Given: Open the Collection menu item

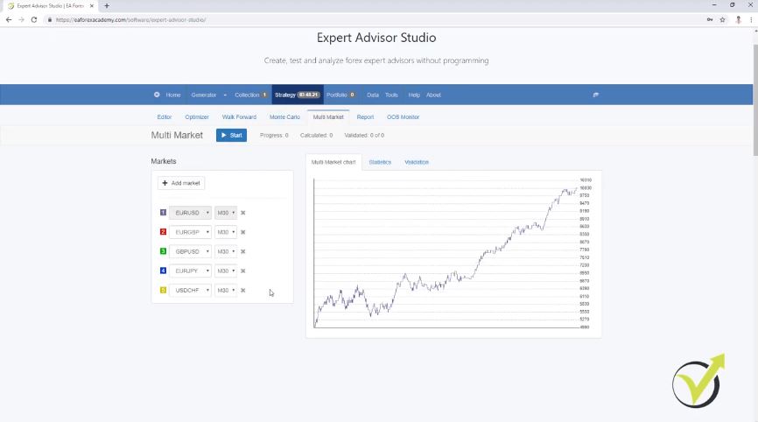Looking at the screenshot, I should click(250, 95).
